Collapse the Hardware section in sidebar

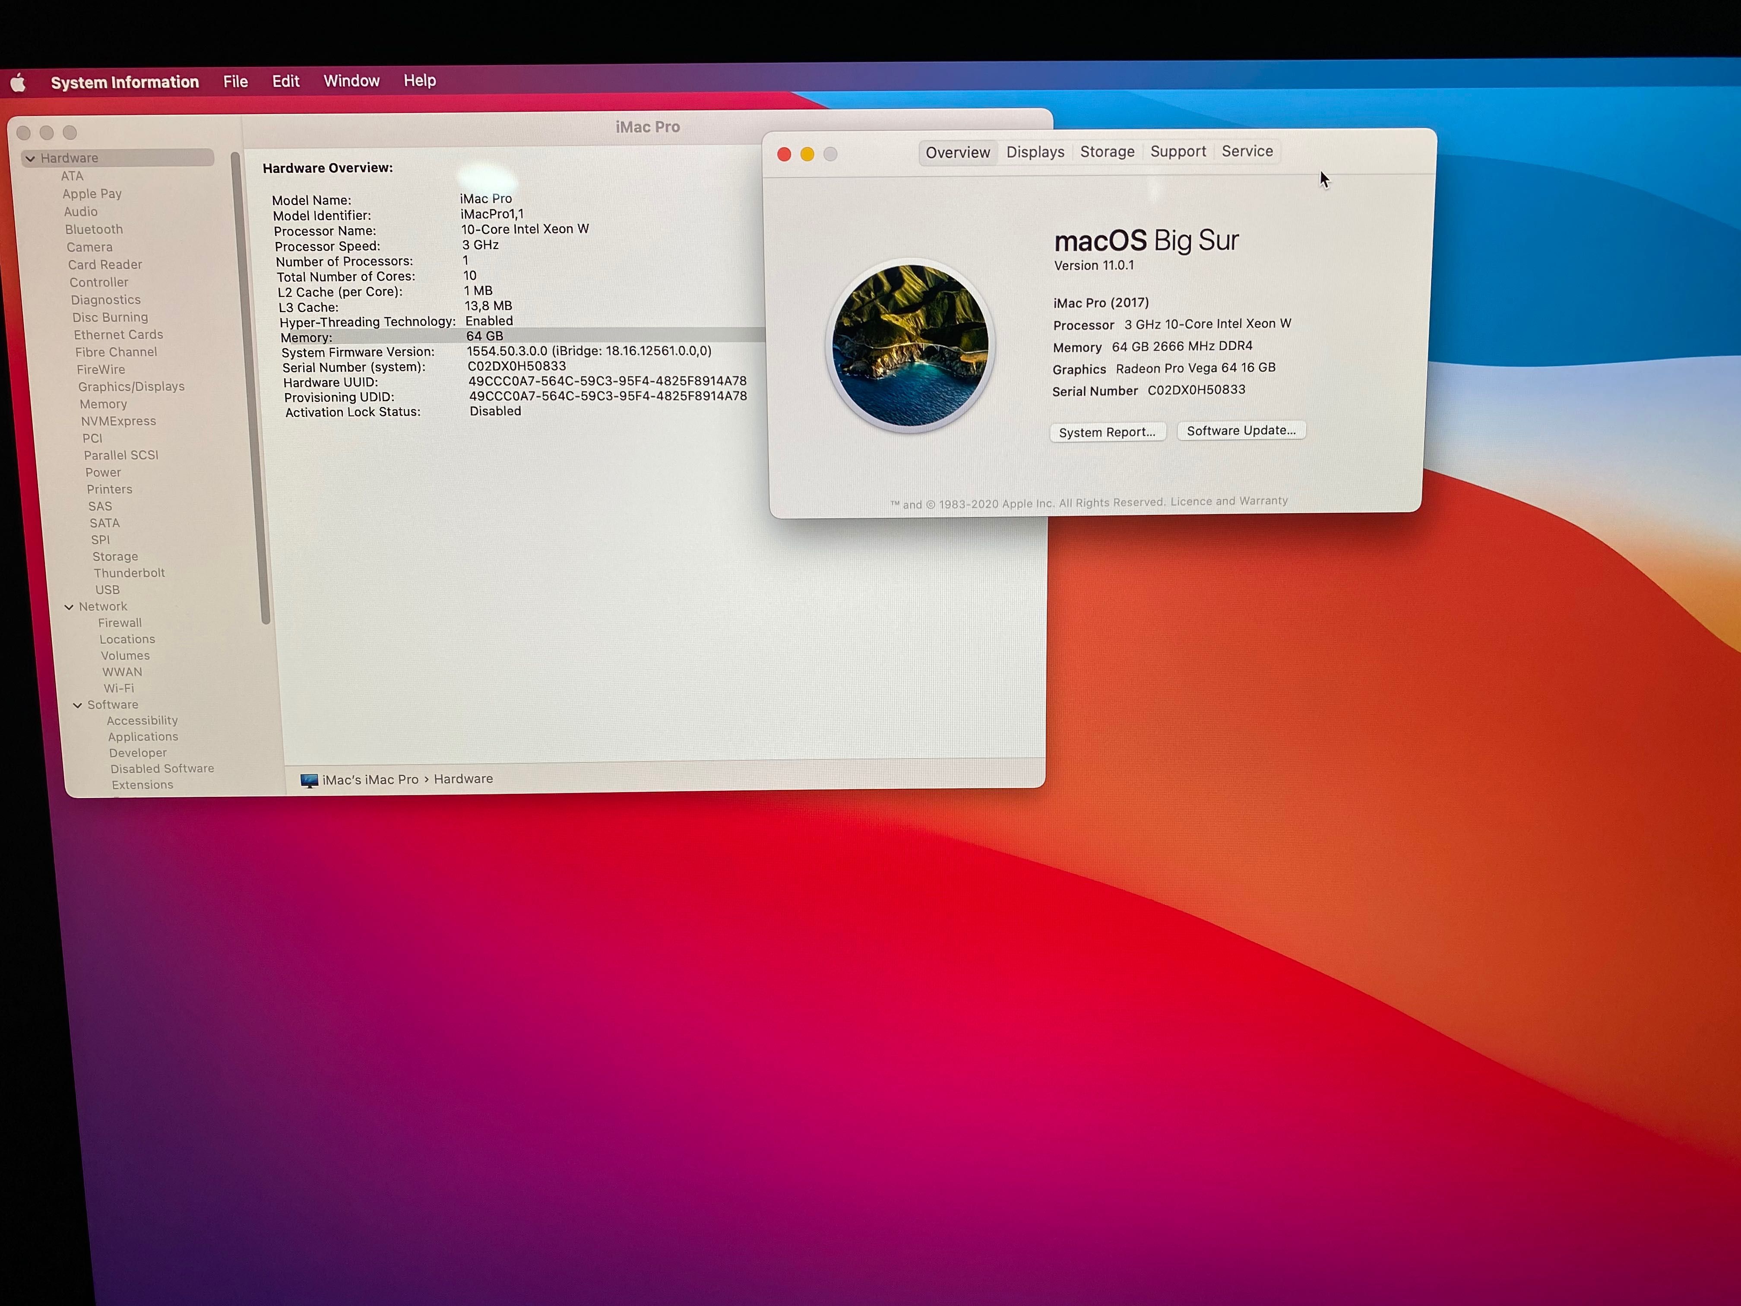pyautogui.click(x=30, y=158)
